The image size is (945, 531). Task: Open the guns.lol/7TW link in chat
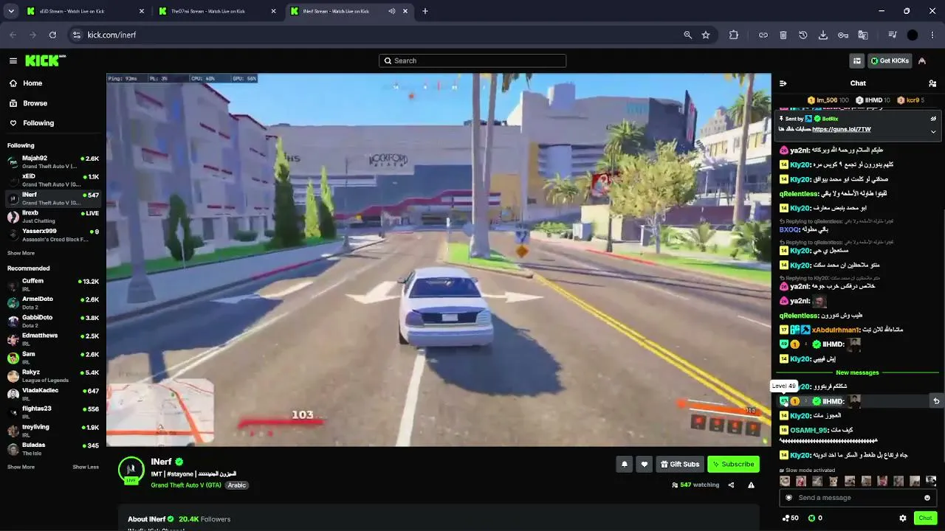(x=842, y=129)
